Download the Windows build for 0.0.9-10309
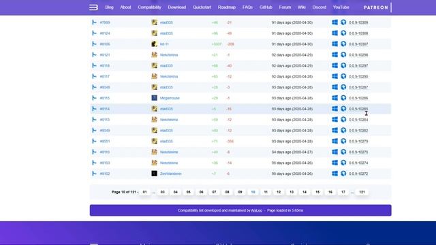 pyautogui.click(x=334, y=22)
